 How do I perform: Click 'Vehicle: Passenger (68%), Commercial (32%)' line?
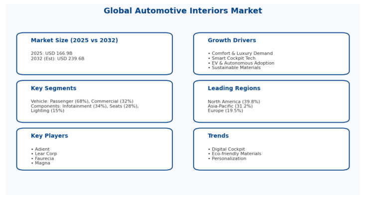[82, 101]
